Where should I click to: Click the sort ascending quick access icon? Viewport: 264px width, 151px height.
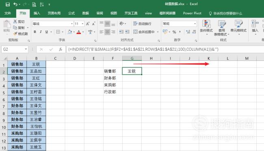tap(42, 4)
